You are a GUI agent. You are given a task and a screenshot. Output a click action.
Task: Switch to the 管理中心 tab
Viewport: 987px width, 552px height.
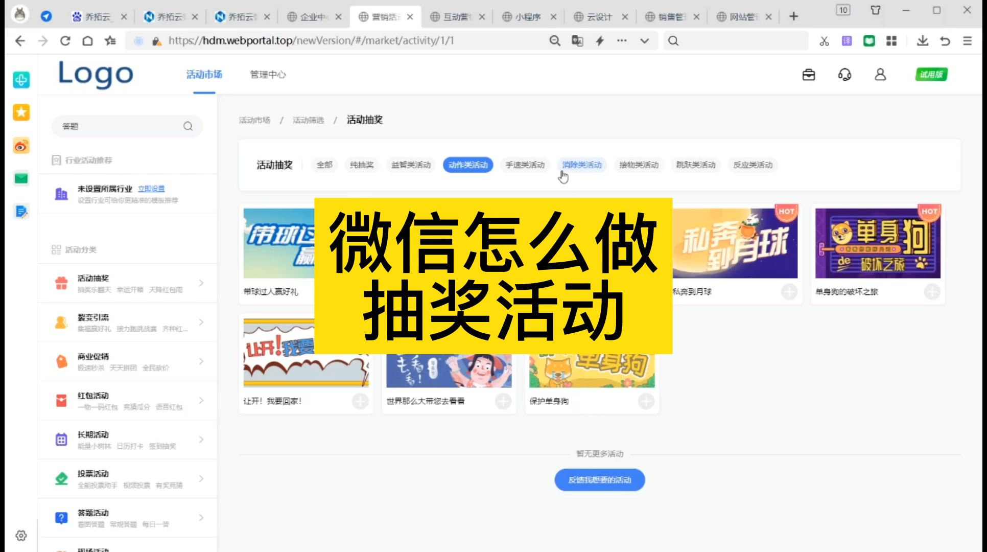click(x=268, y=75)
